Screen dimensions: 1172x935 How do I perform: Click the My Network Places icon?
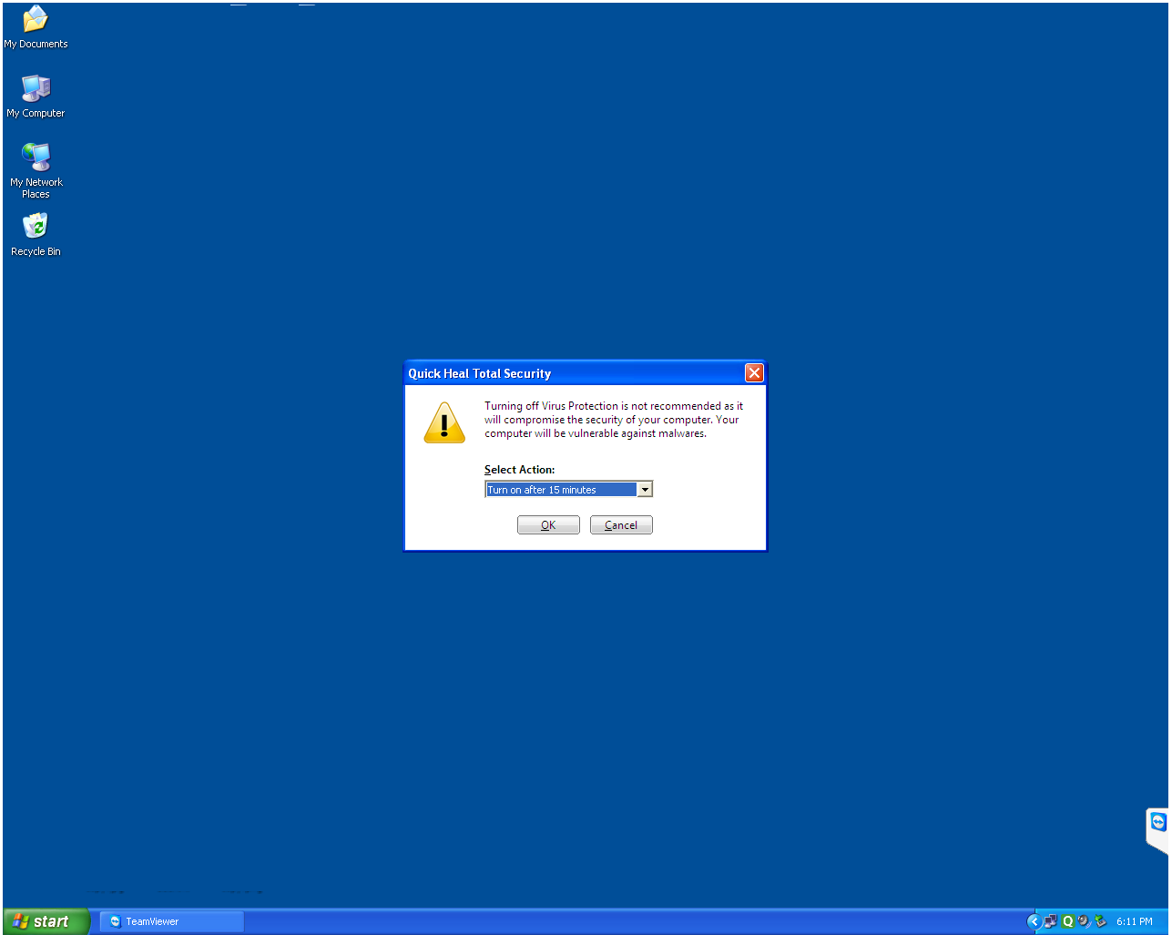[x=36, y=158]
